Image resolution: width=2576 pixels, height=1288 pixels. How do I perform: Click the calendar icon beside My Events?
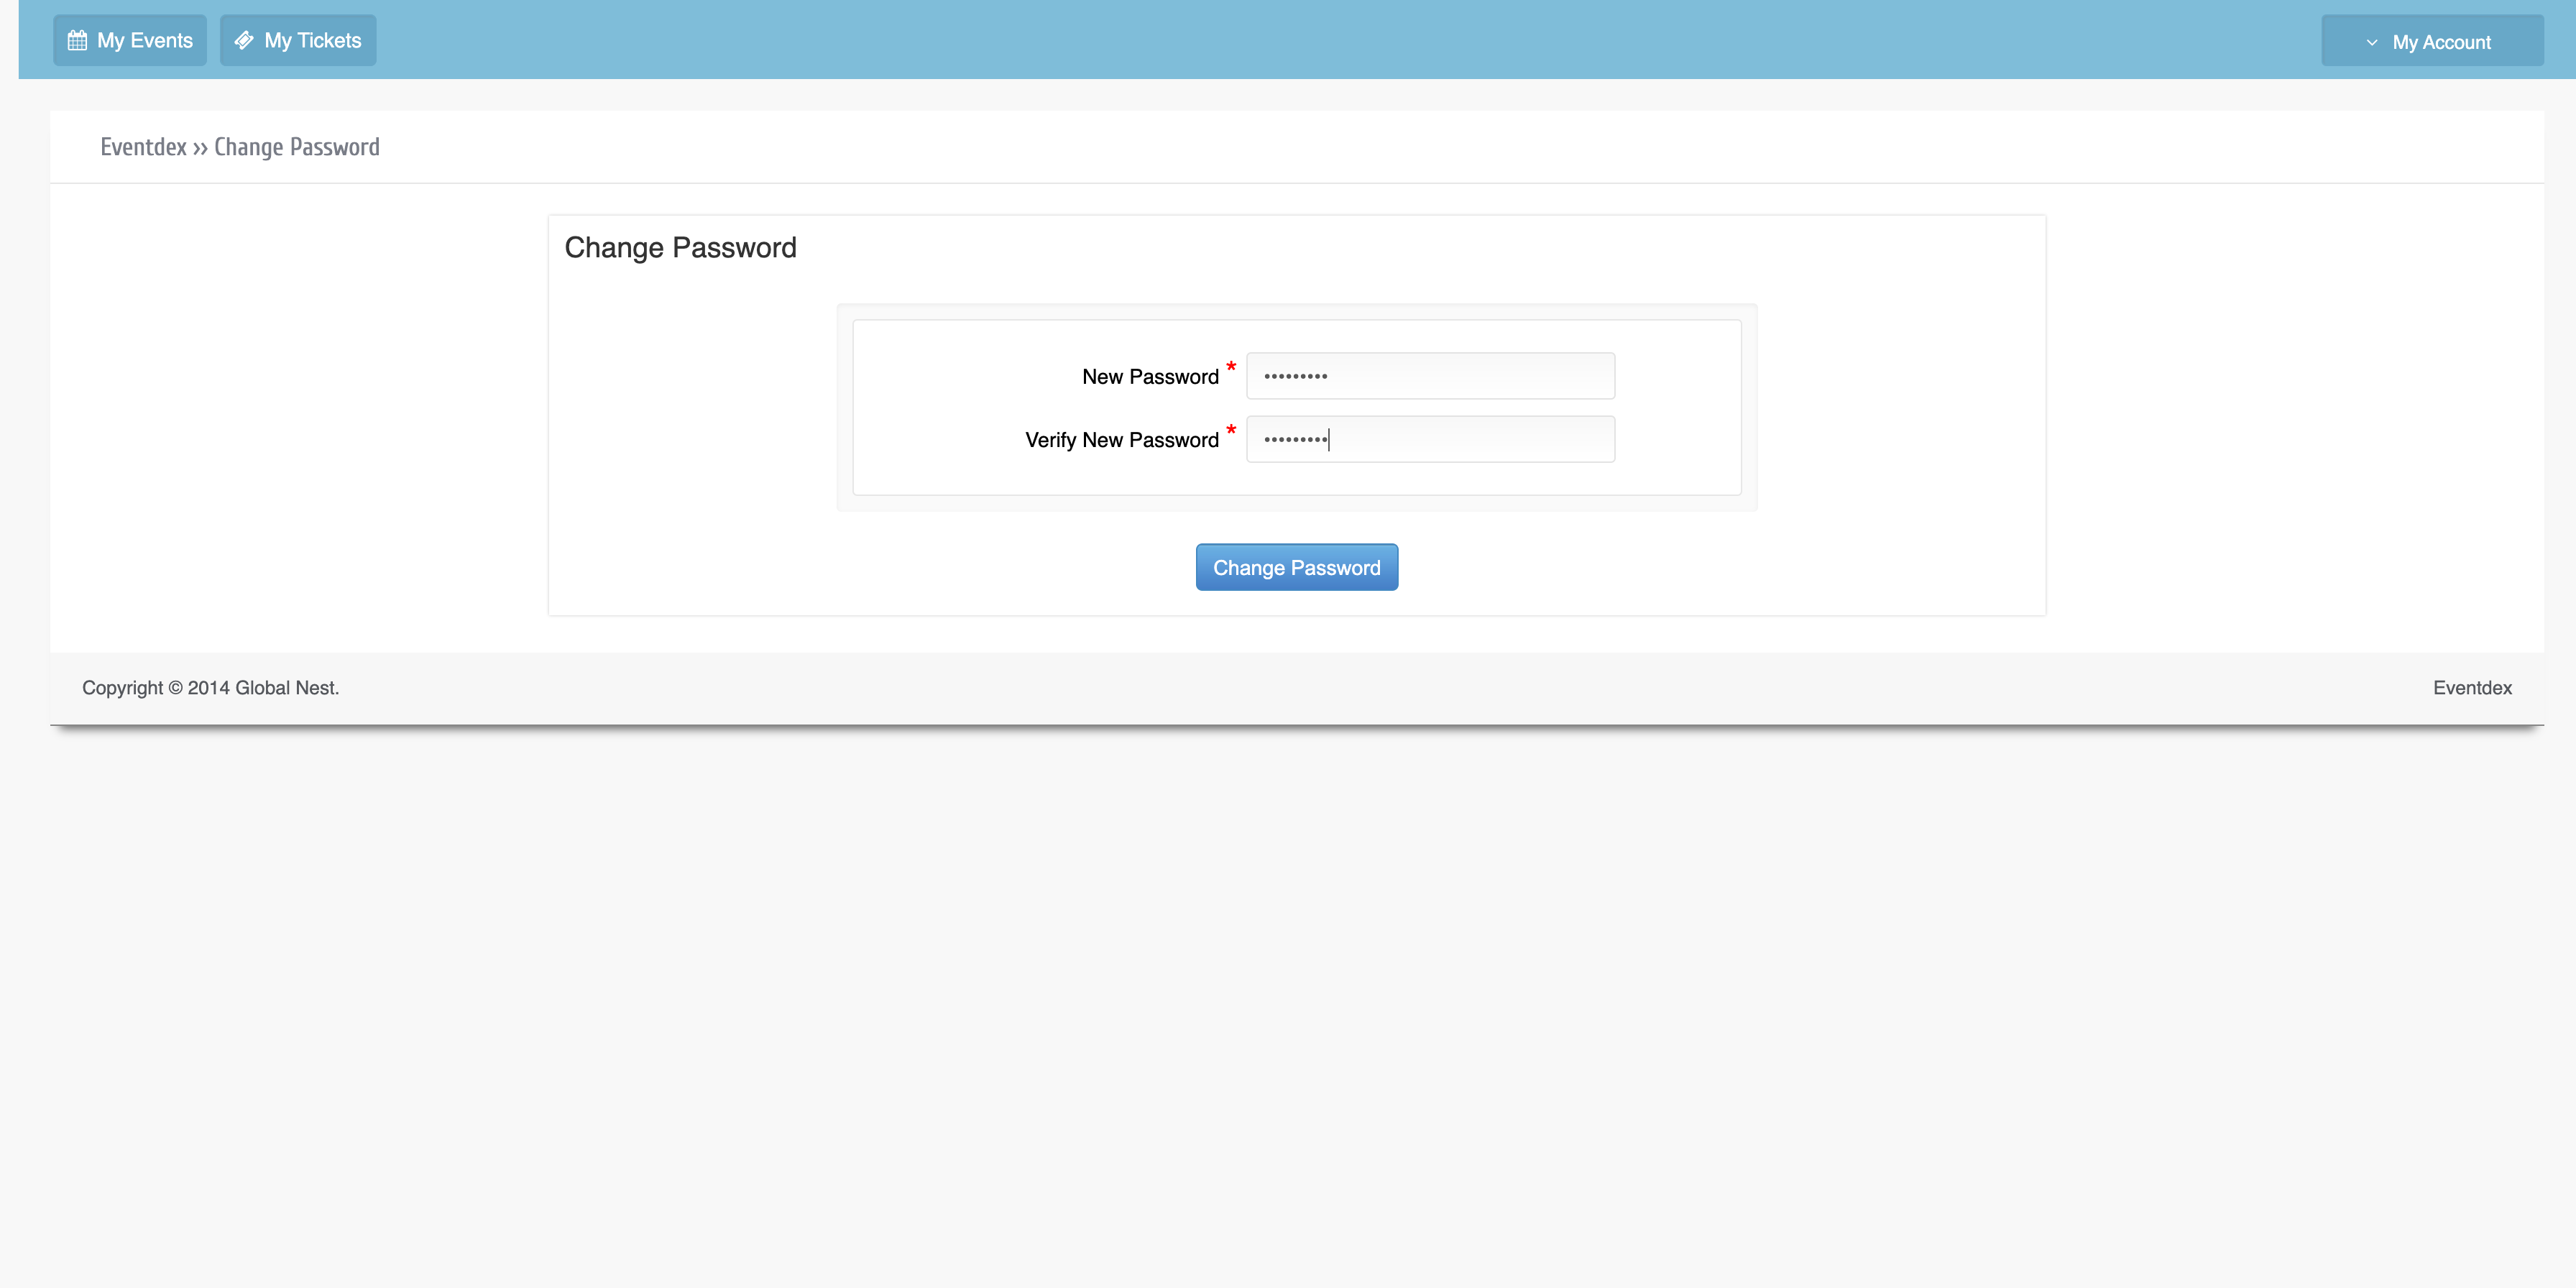77,41
